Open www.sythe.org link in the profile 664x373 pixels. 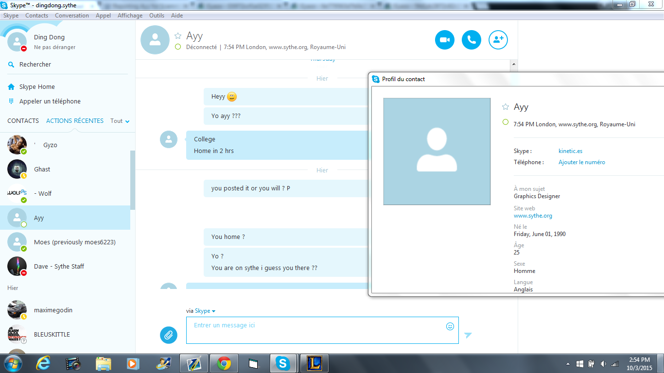coord(533,216)
